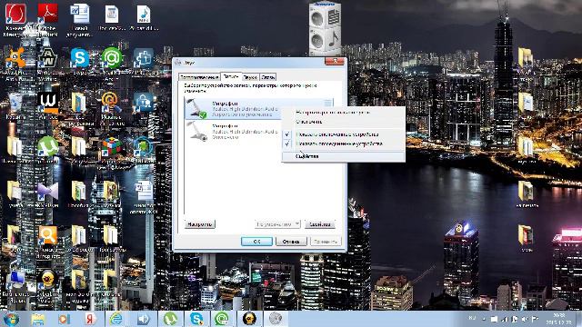Choose 'Properties' in the context menu
Screen dimensions: 582x327
(x=344, y=156)
